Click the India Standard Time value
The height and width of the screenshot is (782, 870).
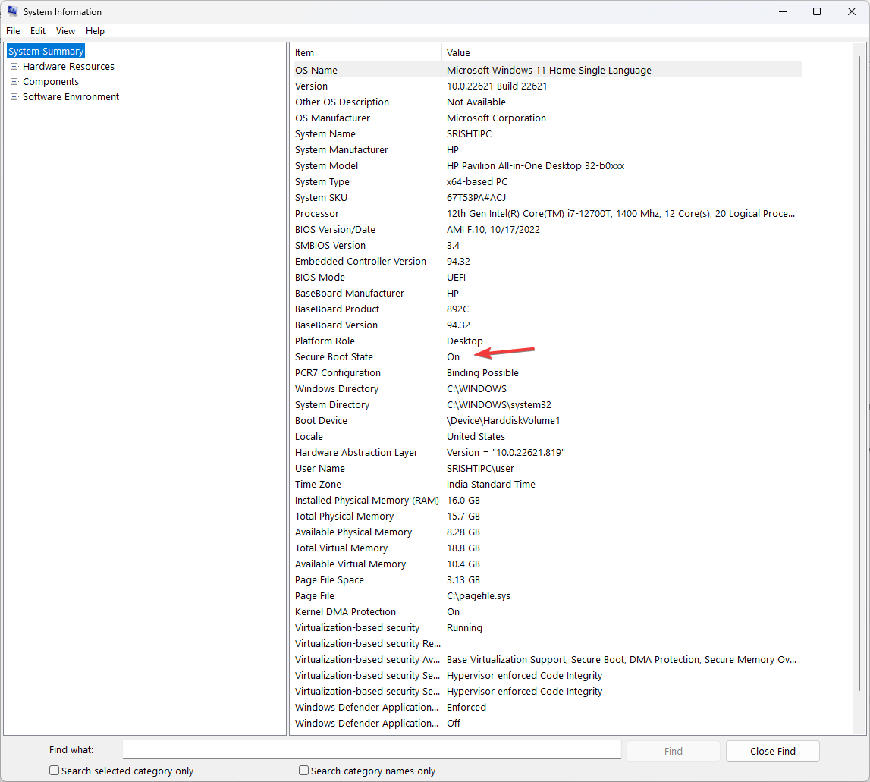tap(491, 485)
